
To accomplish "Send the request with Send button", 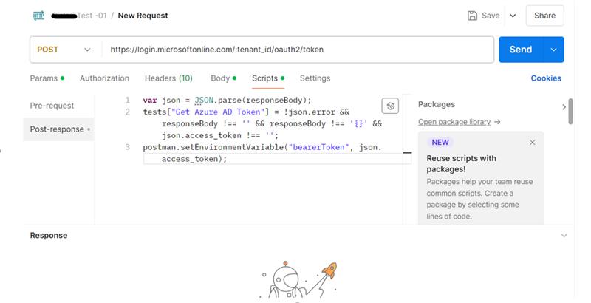I will (x=521, y=50).
